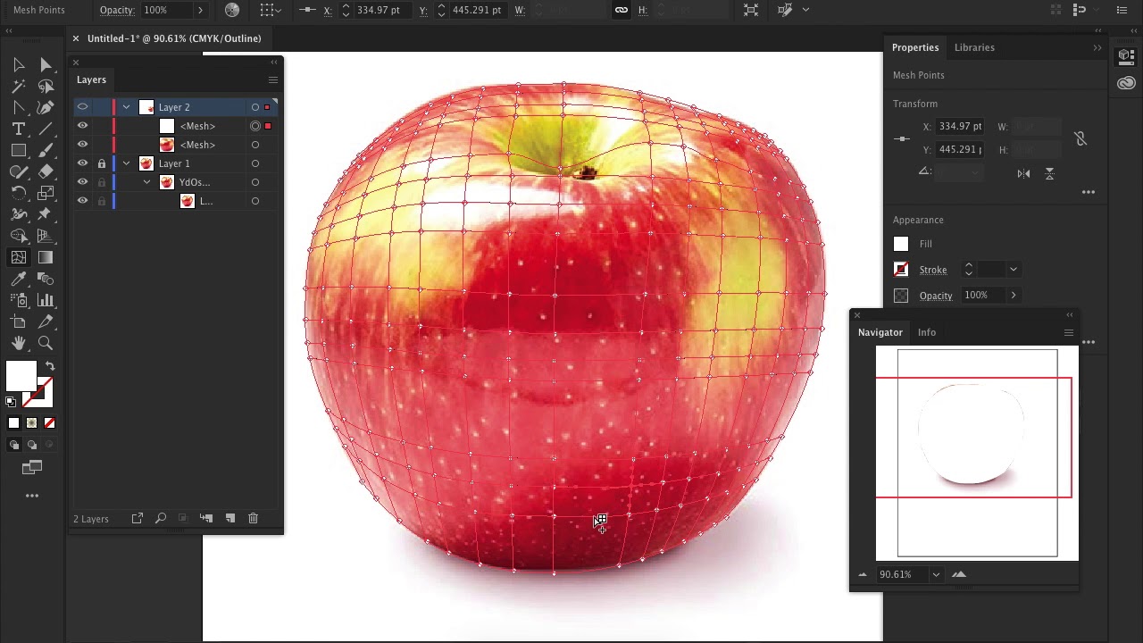Flip vertically in Transform section
1143x643 pixels.
point(1049,173)
